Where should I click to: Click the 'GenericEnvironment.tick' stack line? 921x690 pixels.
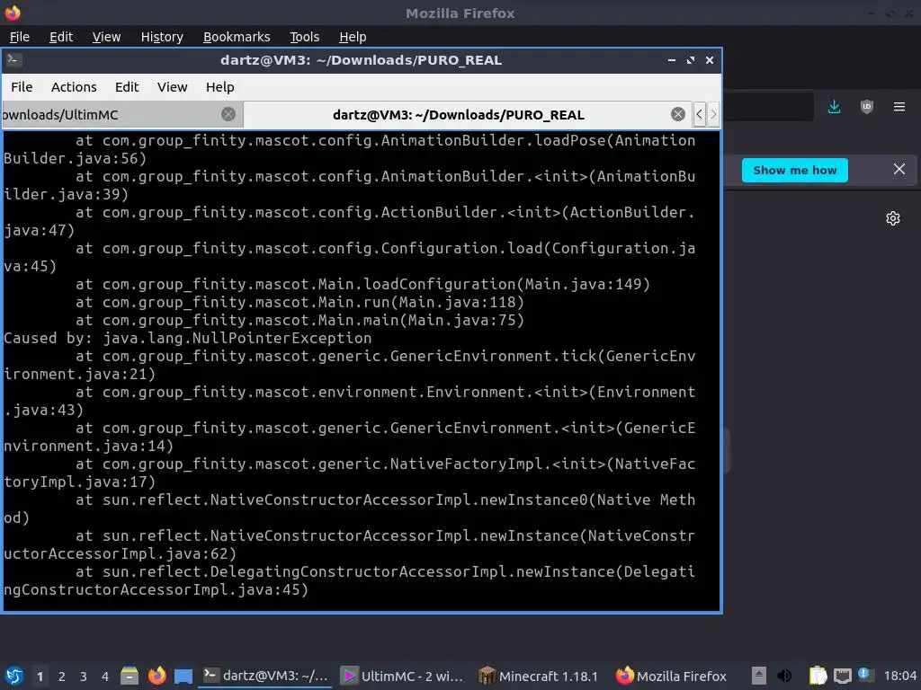350,365
